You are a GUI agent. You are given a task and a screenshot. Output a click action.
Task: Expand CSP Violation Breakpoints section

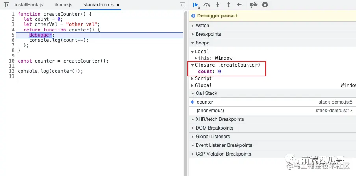272,154
